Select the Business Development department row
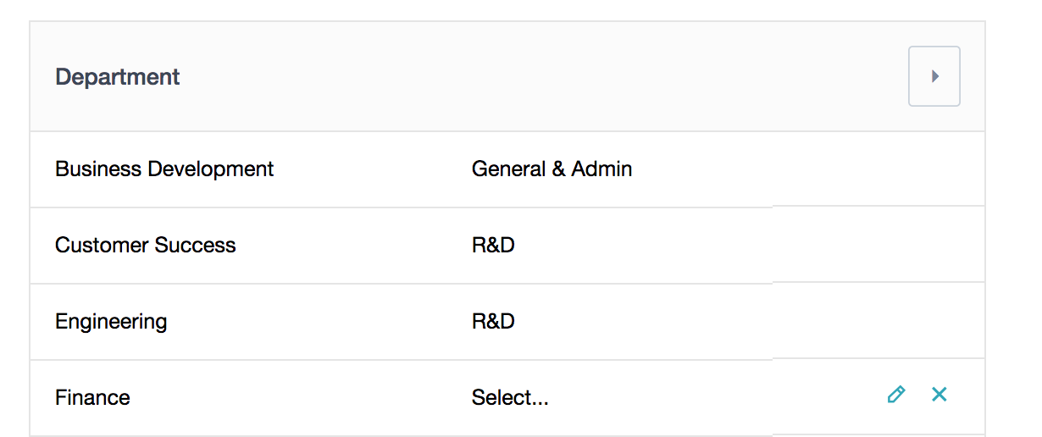 point(507,169)
